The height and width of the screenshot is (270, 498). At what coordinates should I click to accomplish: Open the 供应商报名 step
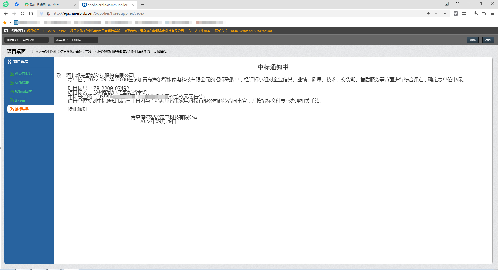pyautogui.click(x=23, y=74)
